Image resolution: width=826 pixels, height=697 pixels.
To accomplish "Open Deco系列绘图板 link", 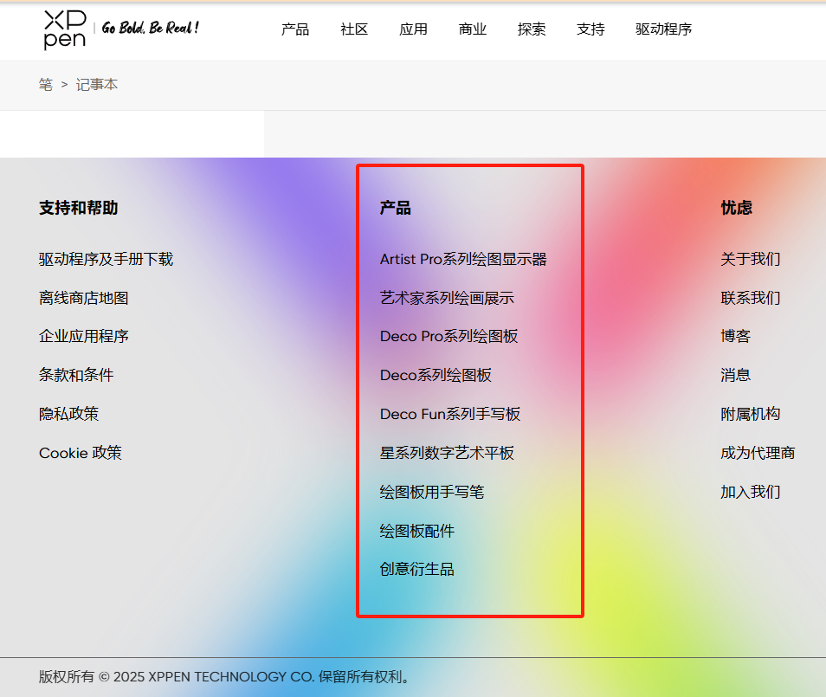I will pos(436,375).
